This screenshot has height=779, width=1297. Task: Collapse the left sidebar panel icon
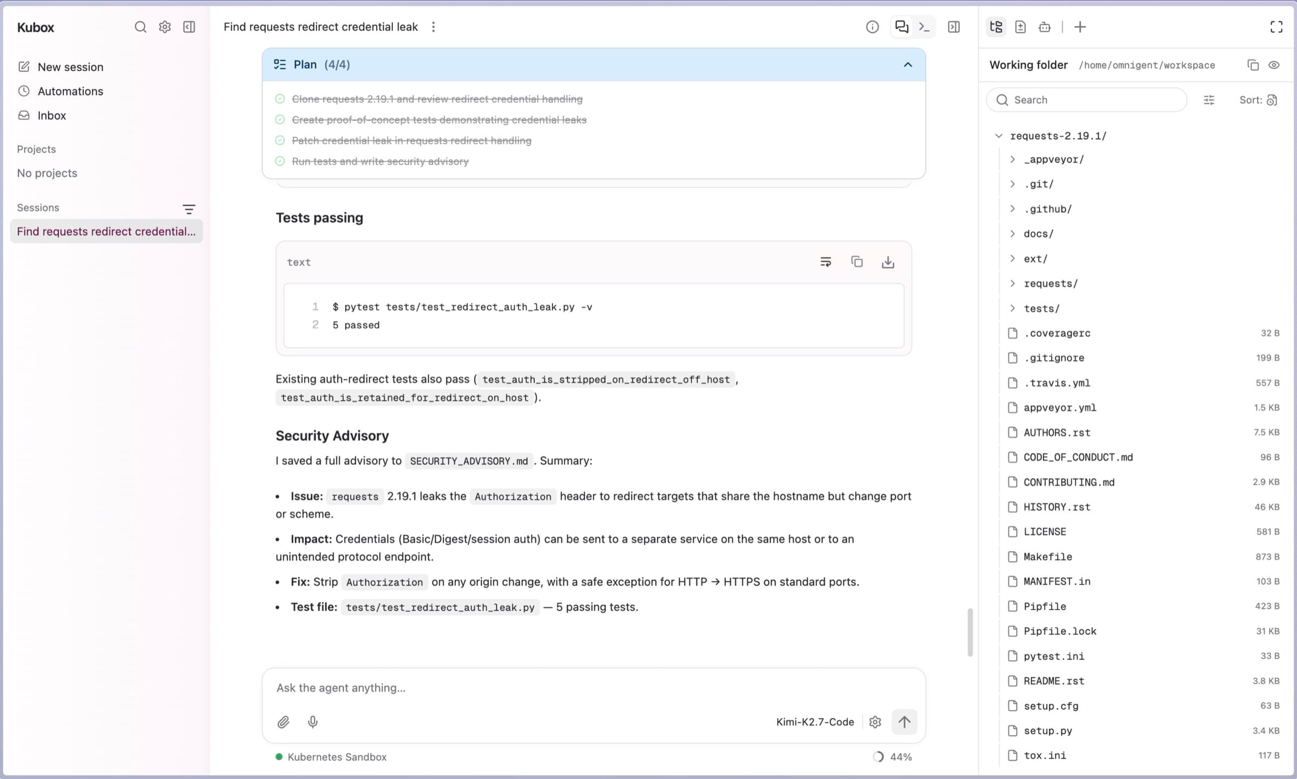pyautogui.click(x=189, y=27)
